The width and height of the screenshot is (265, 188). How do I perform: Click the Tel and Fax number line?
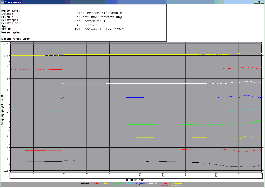click(x=99, y=29)
